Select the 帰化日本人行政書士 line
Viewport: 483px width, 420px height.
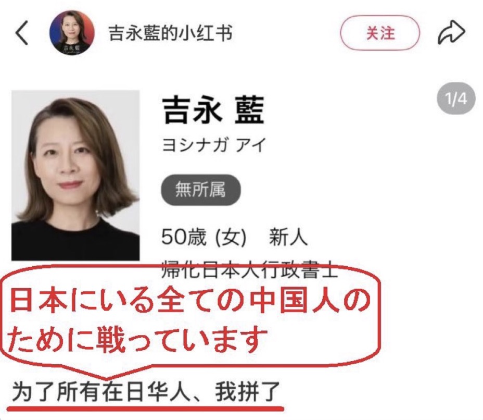pyautogui.click(x=249, y=270)
